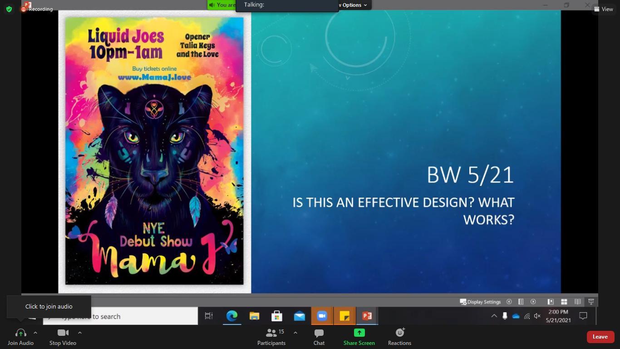Image resolution: width=620 pixels, height=349 pixels.
Task: Expand video options arrow beside Stop Video
Action: click(x=80, y=333)
